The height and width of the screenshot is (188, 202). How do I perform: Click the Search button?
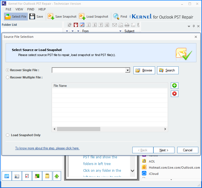coord(168,70)
